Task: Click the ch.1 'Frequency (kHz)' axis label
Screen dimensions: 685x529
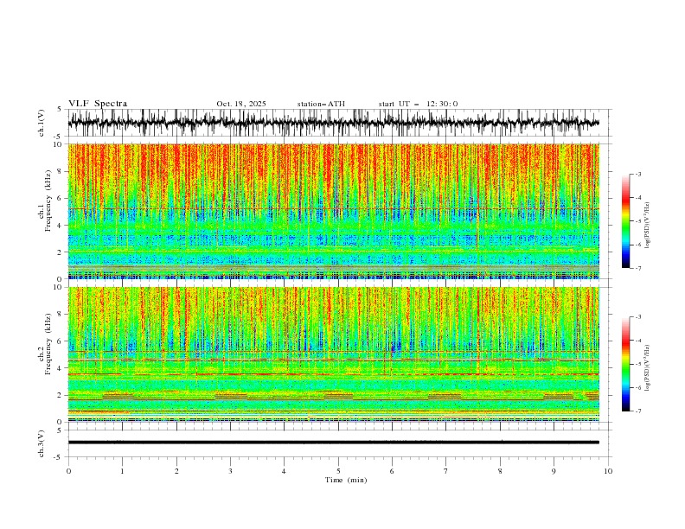Action: tap(48, 201)
